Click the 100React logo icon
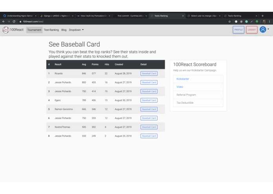The height and width of the screenshot is (194, 273). (6, 30)
